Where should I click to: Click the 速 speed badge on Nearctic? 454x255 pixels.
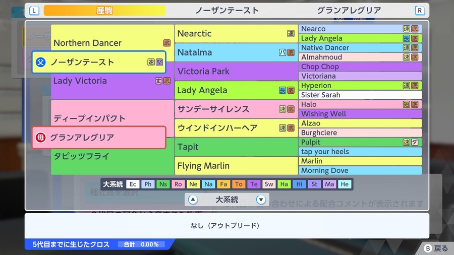(x=291, y=34)
